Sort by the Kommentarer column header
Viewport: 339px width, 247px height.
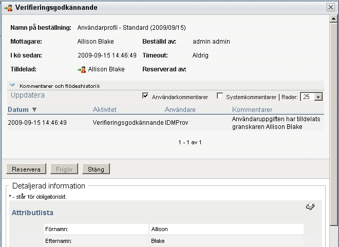coord(252,110)
